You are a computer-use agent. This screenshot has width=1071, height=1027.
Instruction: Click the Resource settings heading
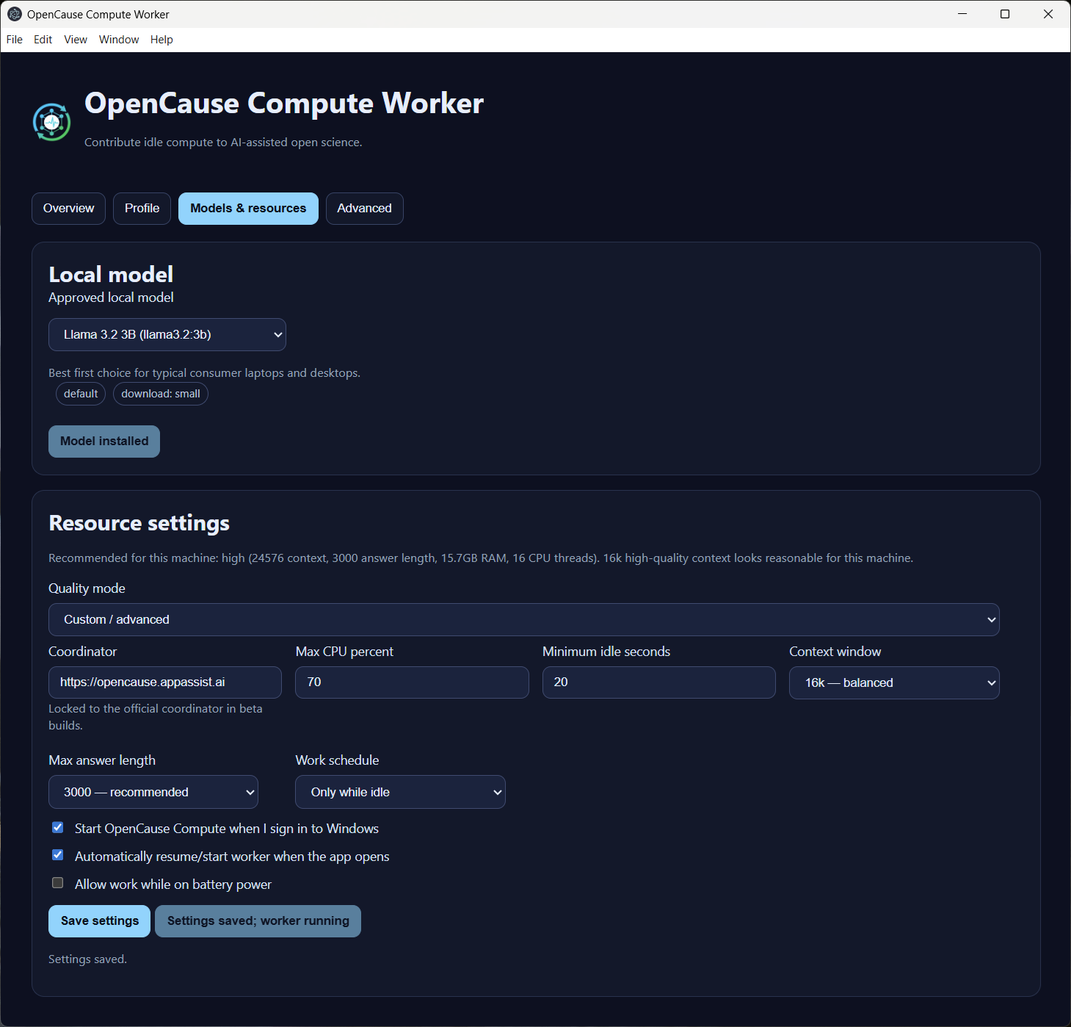pos(139,523)
